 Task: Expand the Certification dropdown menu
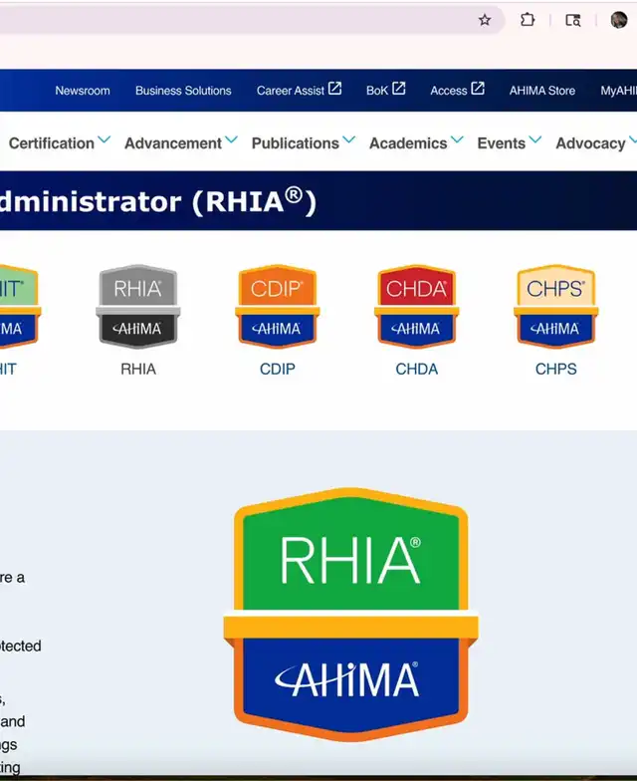[x=60, y=143]
